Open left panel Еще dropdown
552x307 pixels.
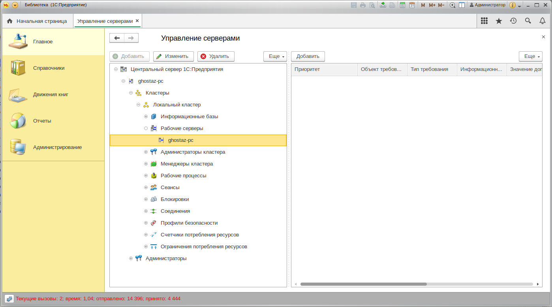[275, 56]
